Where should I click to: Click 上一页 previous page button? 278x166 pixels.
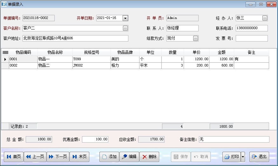tap(35, 157)
